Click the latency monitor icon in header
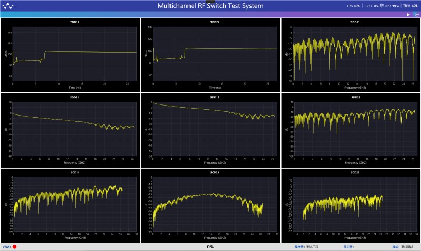The height and width of the screenshot is (251, 421). pos(405,6)
